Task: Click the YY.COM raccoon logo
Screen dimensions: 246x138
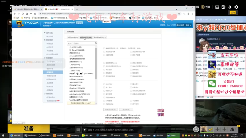Action: [x=19, y=24]
